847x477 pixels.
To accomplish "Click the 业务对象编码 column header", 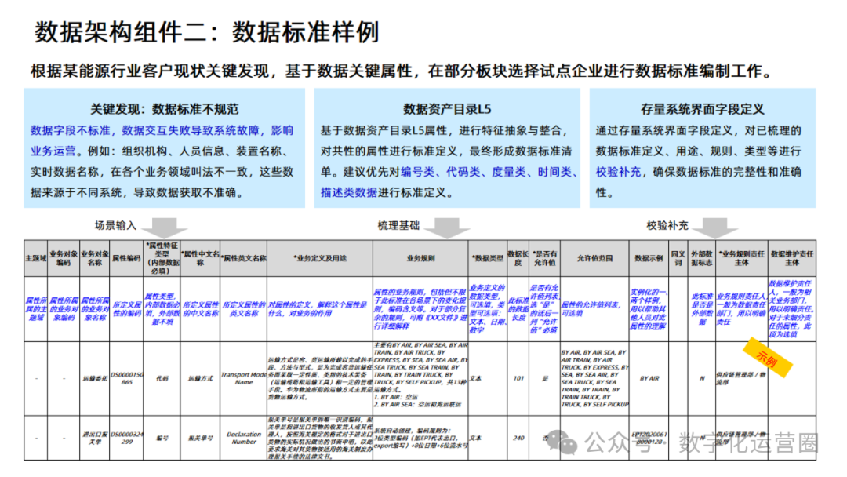I will tap(64, 258).
